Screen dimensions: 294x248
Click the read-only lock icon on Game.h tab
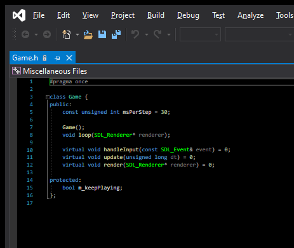point(44,58)
